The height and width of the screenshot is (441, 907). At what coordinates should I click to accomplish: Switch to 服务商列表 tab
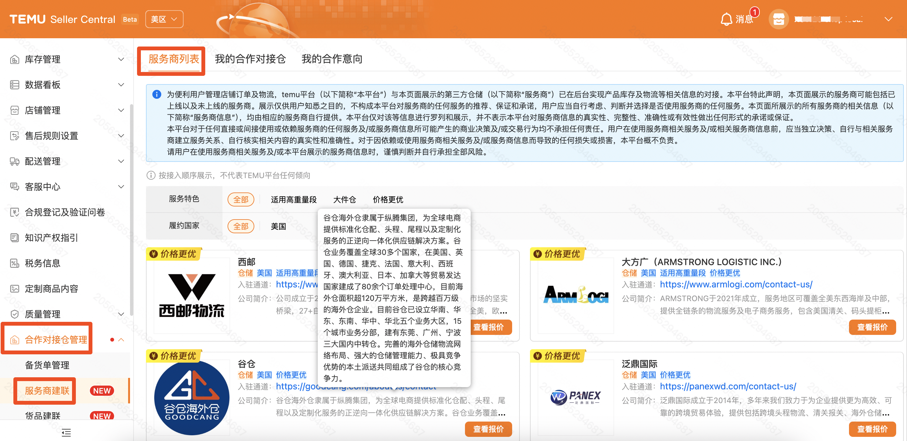(x=174, y=59)
